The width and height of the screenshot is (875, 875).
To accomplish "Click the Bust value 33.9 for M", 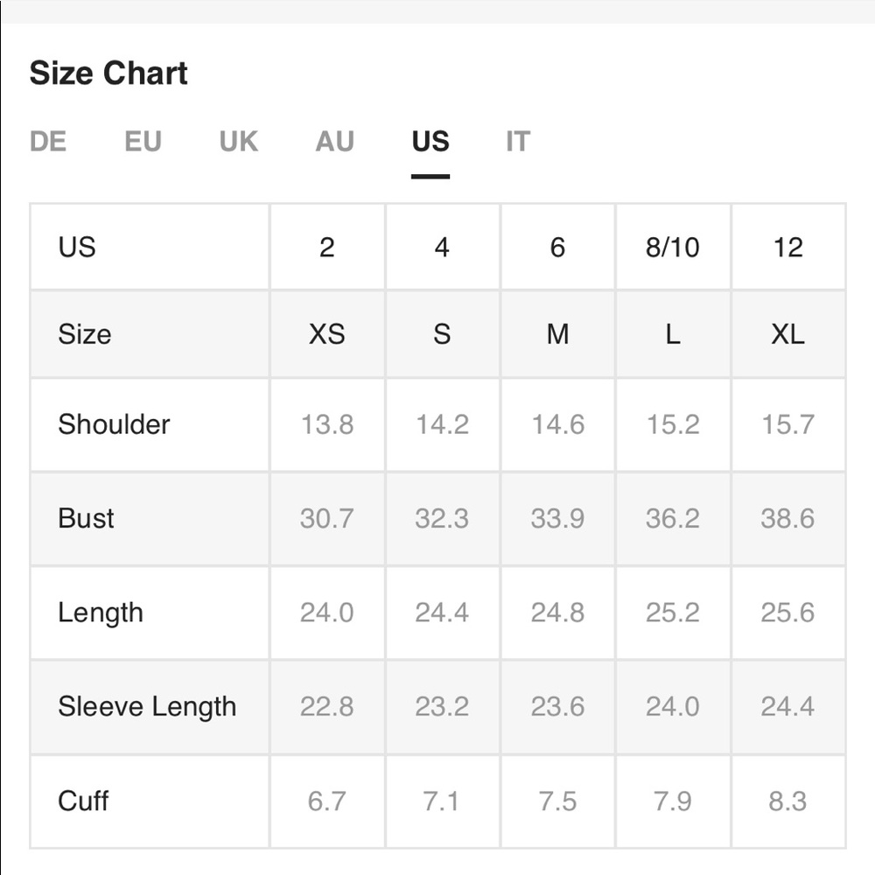I will tap(557, 518).
